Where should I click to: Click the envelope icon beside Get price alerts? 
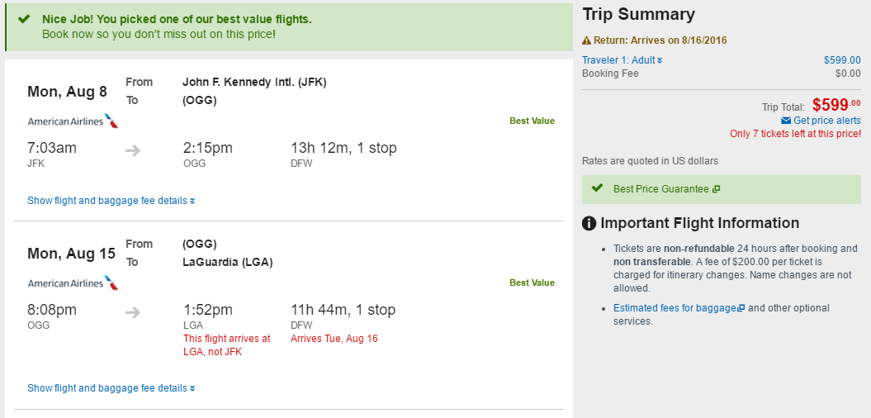785,121
